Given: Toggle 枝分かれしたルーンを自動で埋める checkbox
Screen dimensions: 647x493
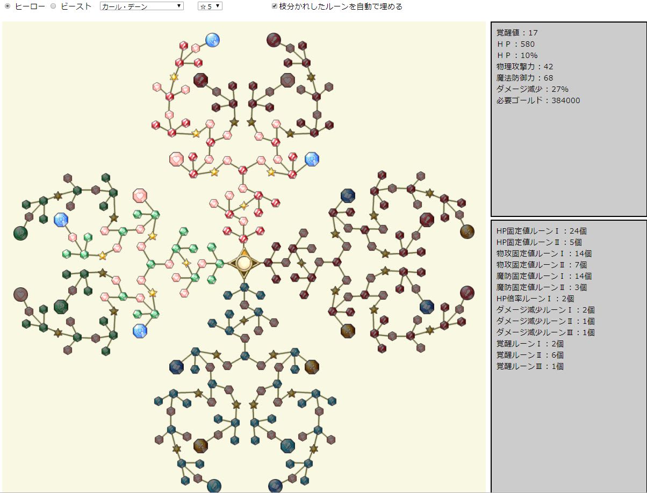Looking at the screenshot, I should pos(275,6).
